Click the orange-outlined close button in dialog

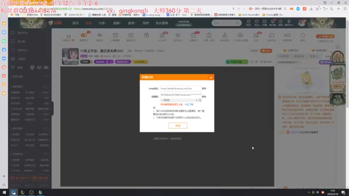178,125
